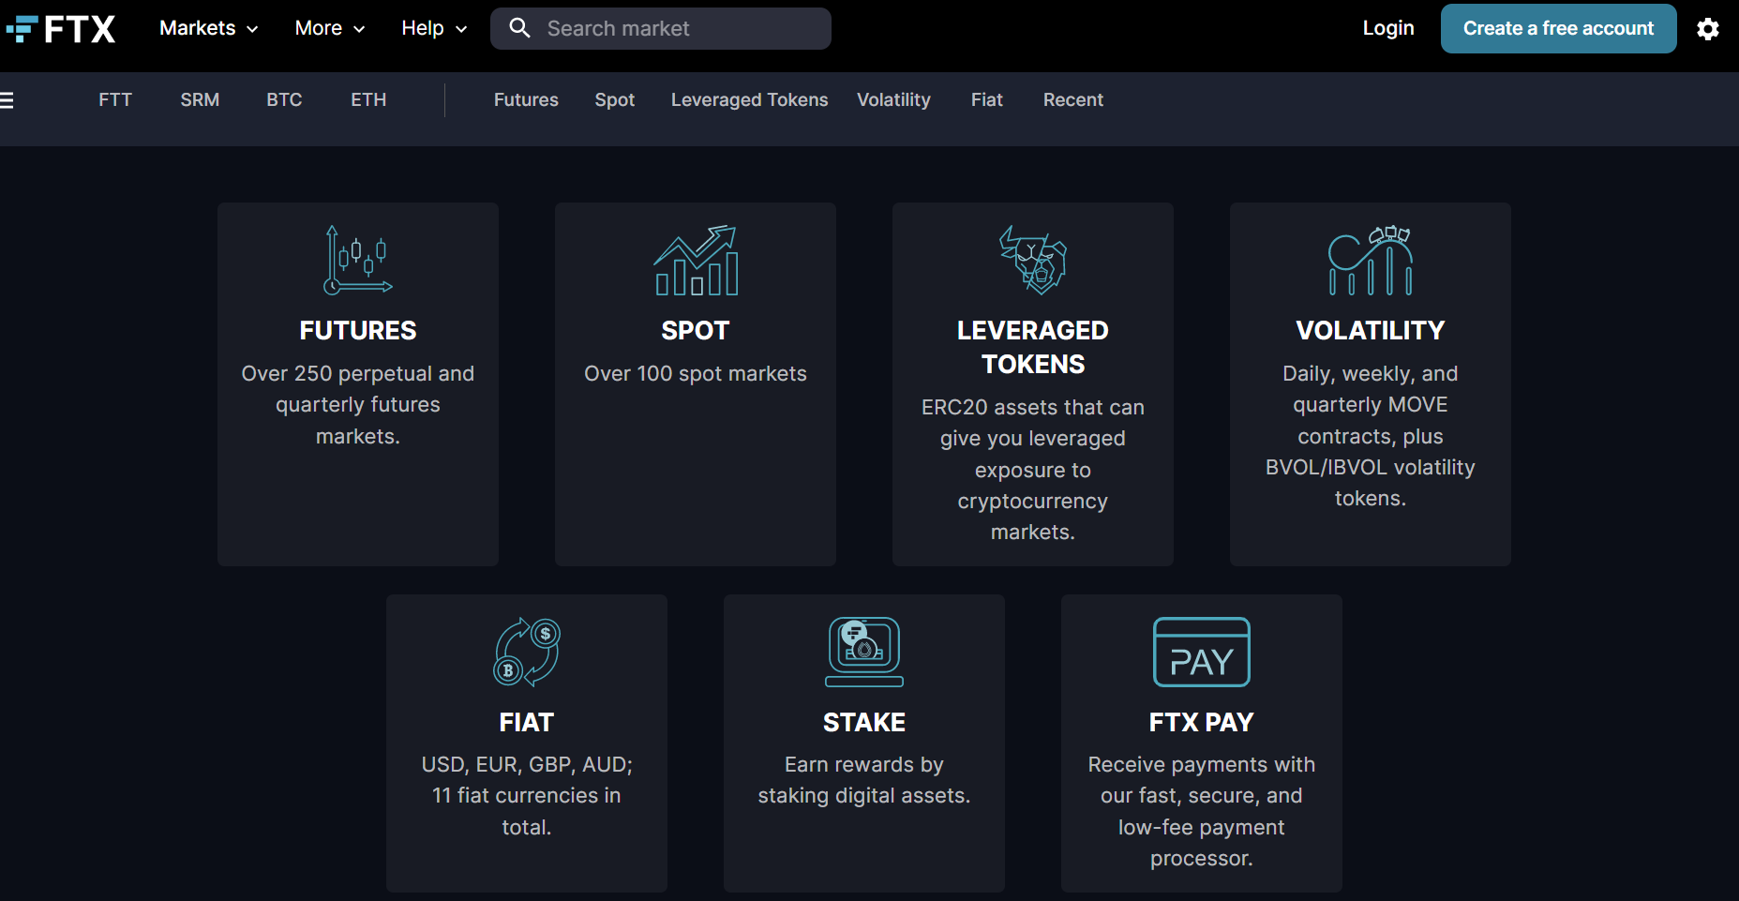1739x901 pixels.
Task: Click the Volatility roller coaster icon
Action: (x=1370, y=261)
